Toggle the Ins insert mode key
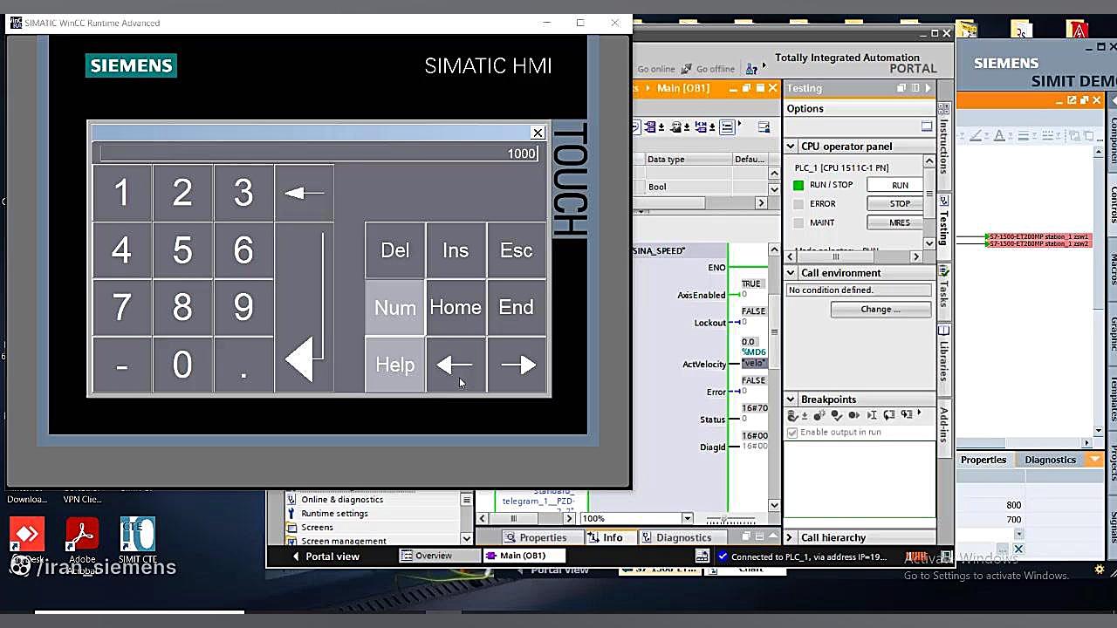The height and width of the screenshot is (628, 1117). (456, 250)
